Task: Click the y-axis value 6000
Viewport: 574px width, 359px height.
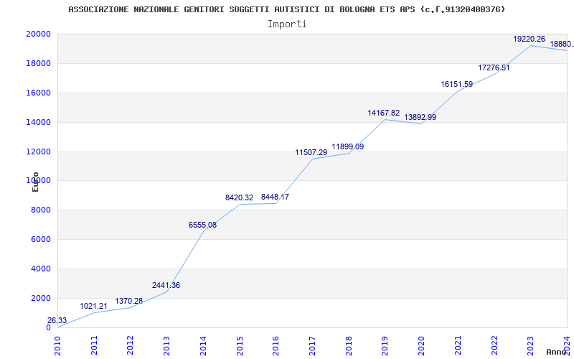Action: (40, 239)
